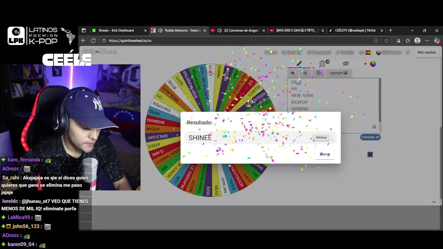
Task: Sort entries with the up-down arrows icon
Action: point(305,73)
